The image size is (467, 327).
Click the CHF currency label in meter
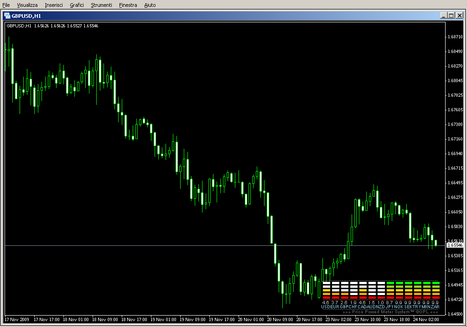pos(353,307)
